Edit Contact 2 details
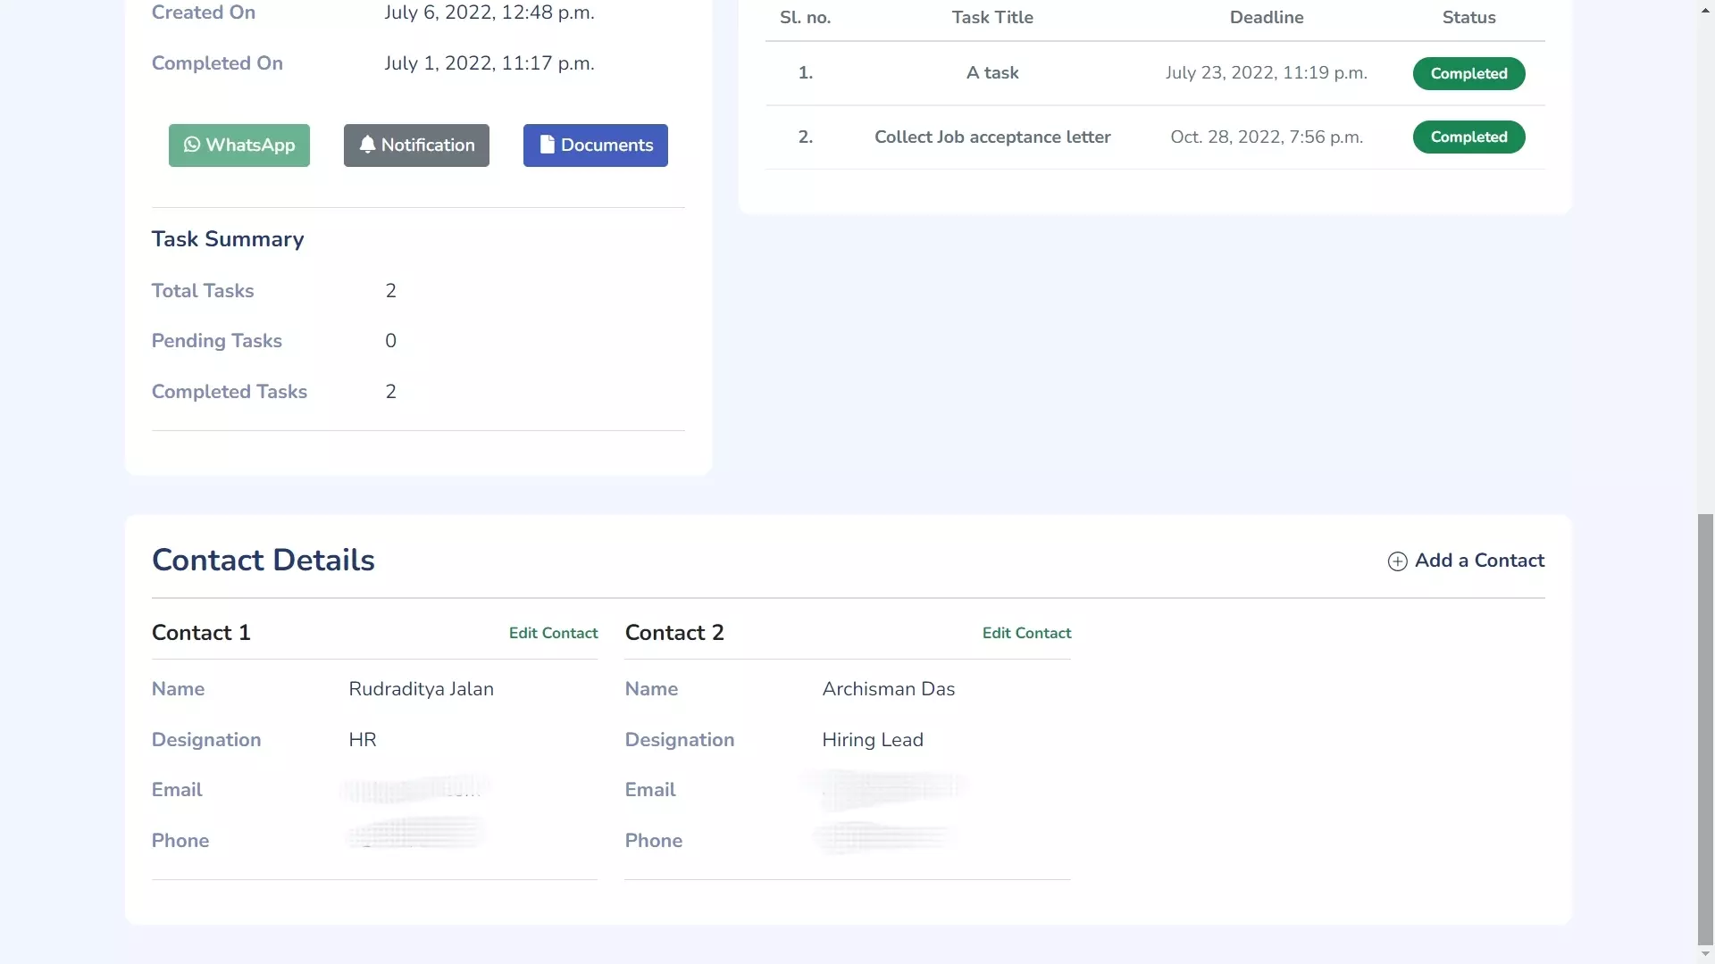The width and height of the screenshot is (1715, 964). pos(1026,632)
